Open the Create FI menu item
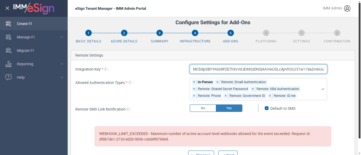 point(34,24)
